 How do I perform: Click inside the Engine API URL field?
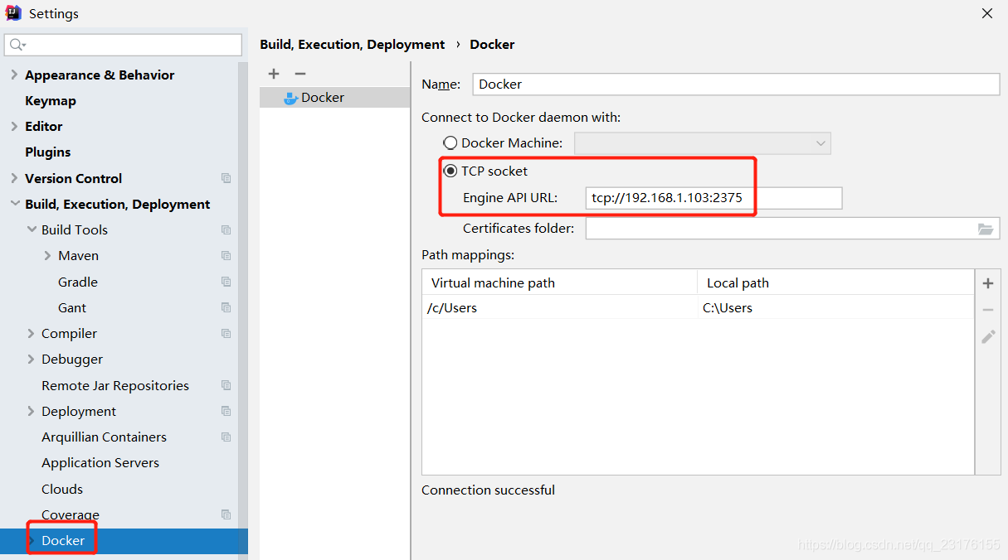tap(713, 197)
